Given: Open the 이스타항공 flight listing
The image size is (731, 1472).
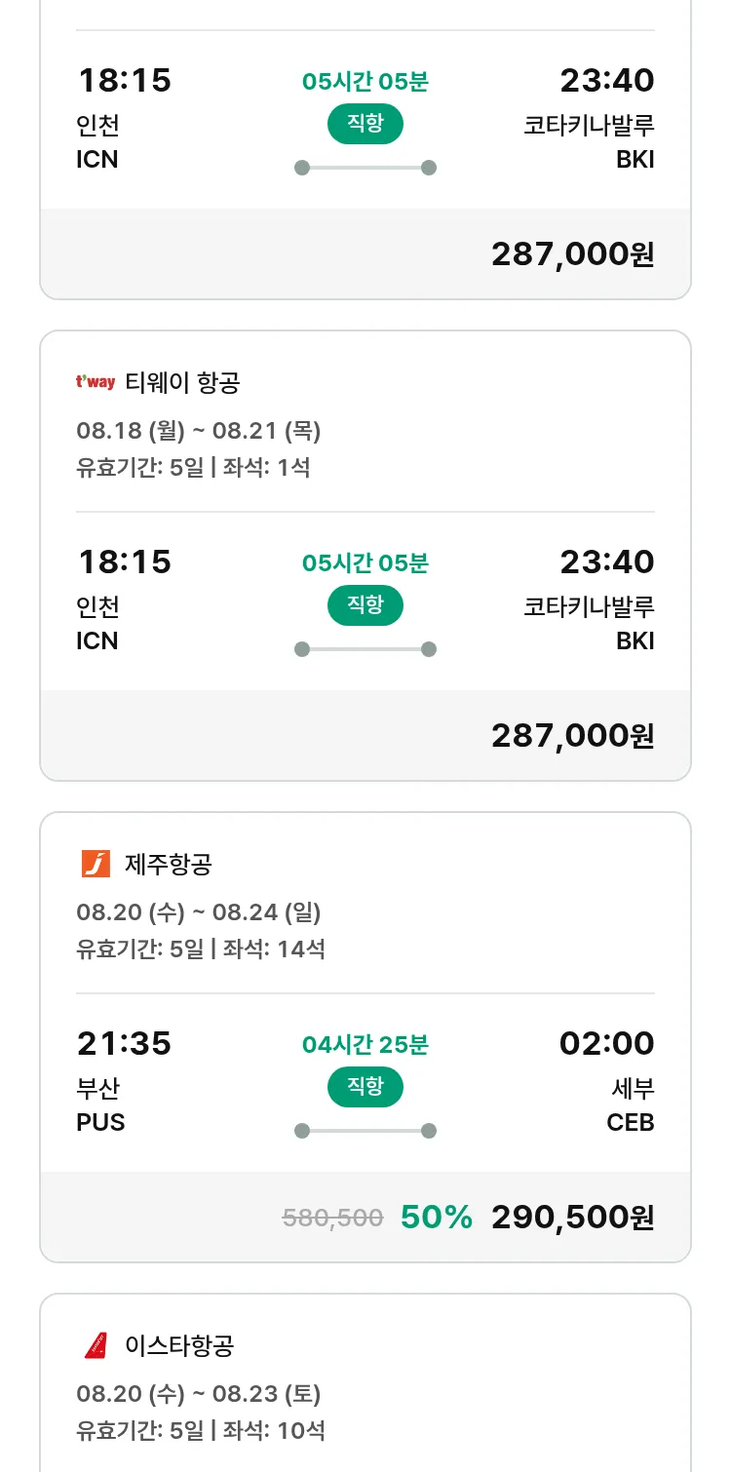Looking at the screenshot, I should coord(180,1345).
